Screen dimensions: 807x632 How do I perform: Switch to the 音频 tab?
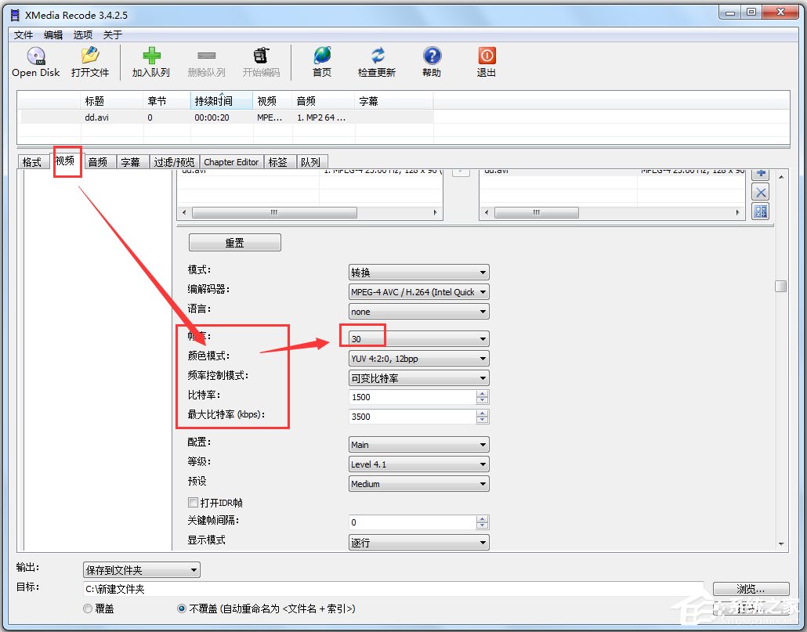[x=99, y=161]
